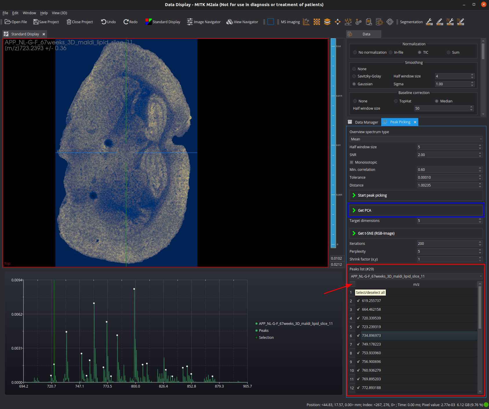
Task: Close the Peak Picking tab
Action: pyautogui.click(x=415, y=122)
